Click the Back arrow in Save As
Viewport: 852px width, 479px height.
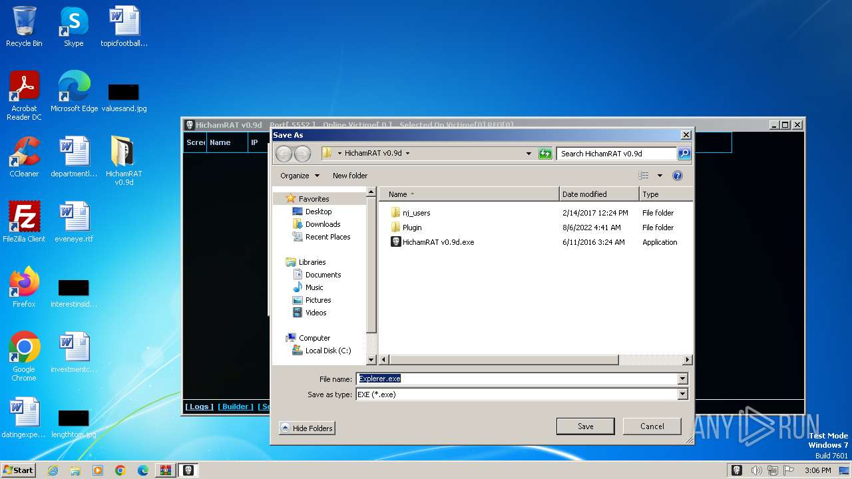[284, 154]
